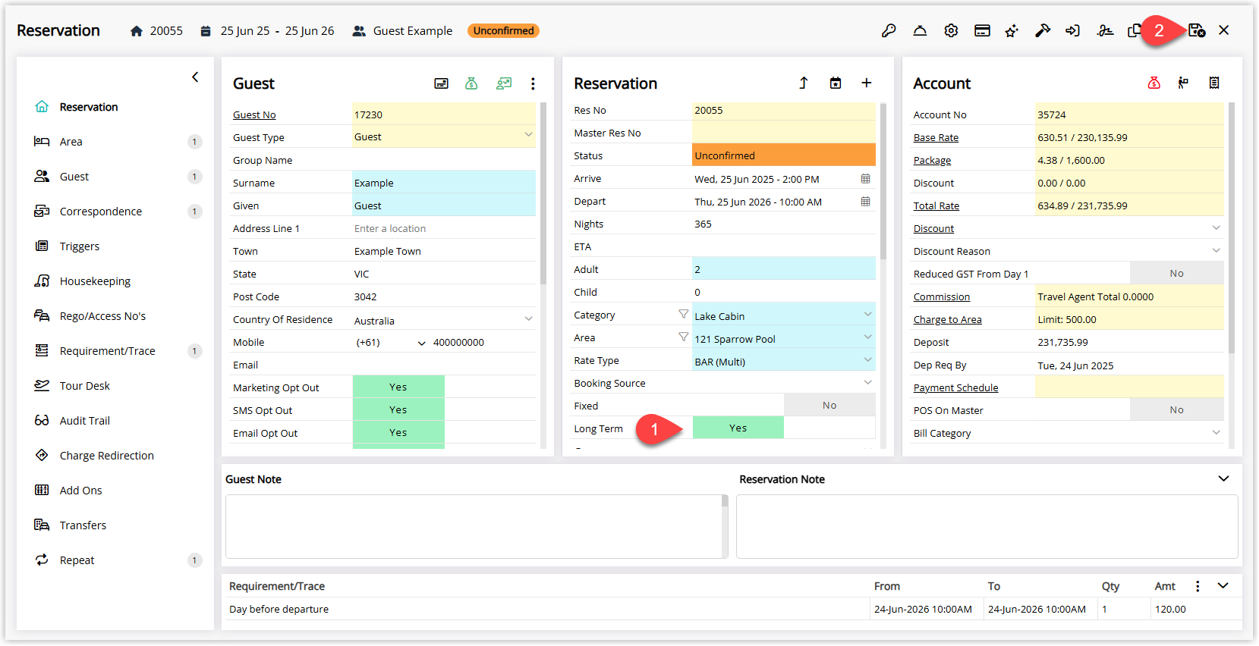Screen dimensions: 1259x646
Task: Open Housekeeping in the sidebar
Action: [95, 281]
